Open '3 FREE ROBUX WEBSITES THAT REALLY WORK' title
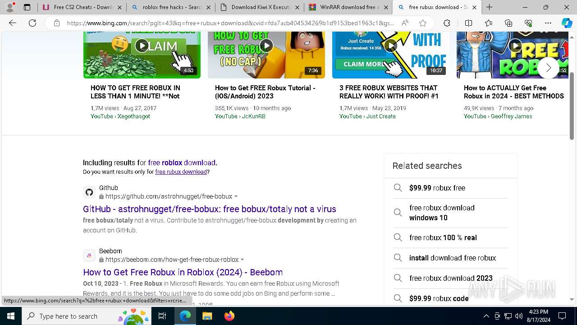577x325 pixels. point(389,92)
